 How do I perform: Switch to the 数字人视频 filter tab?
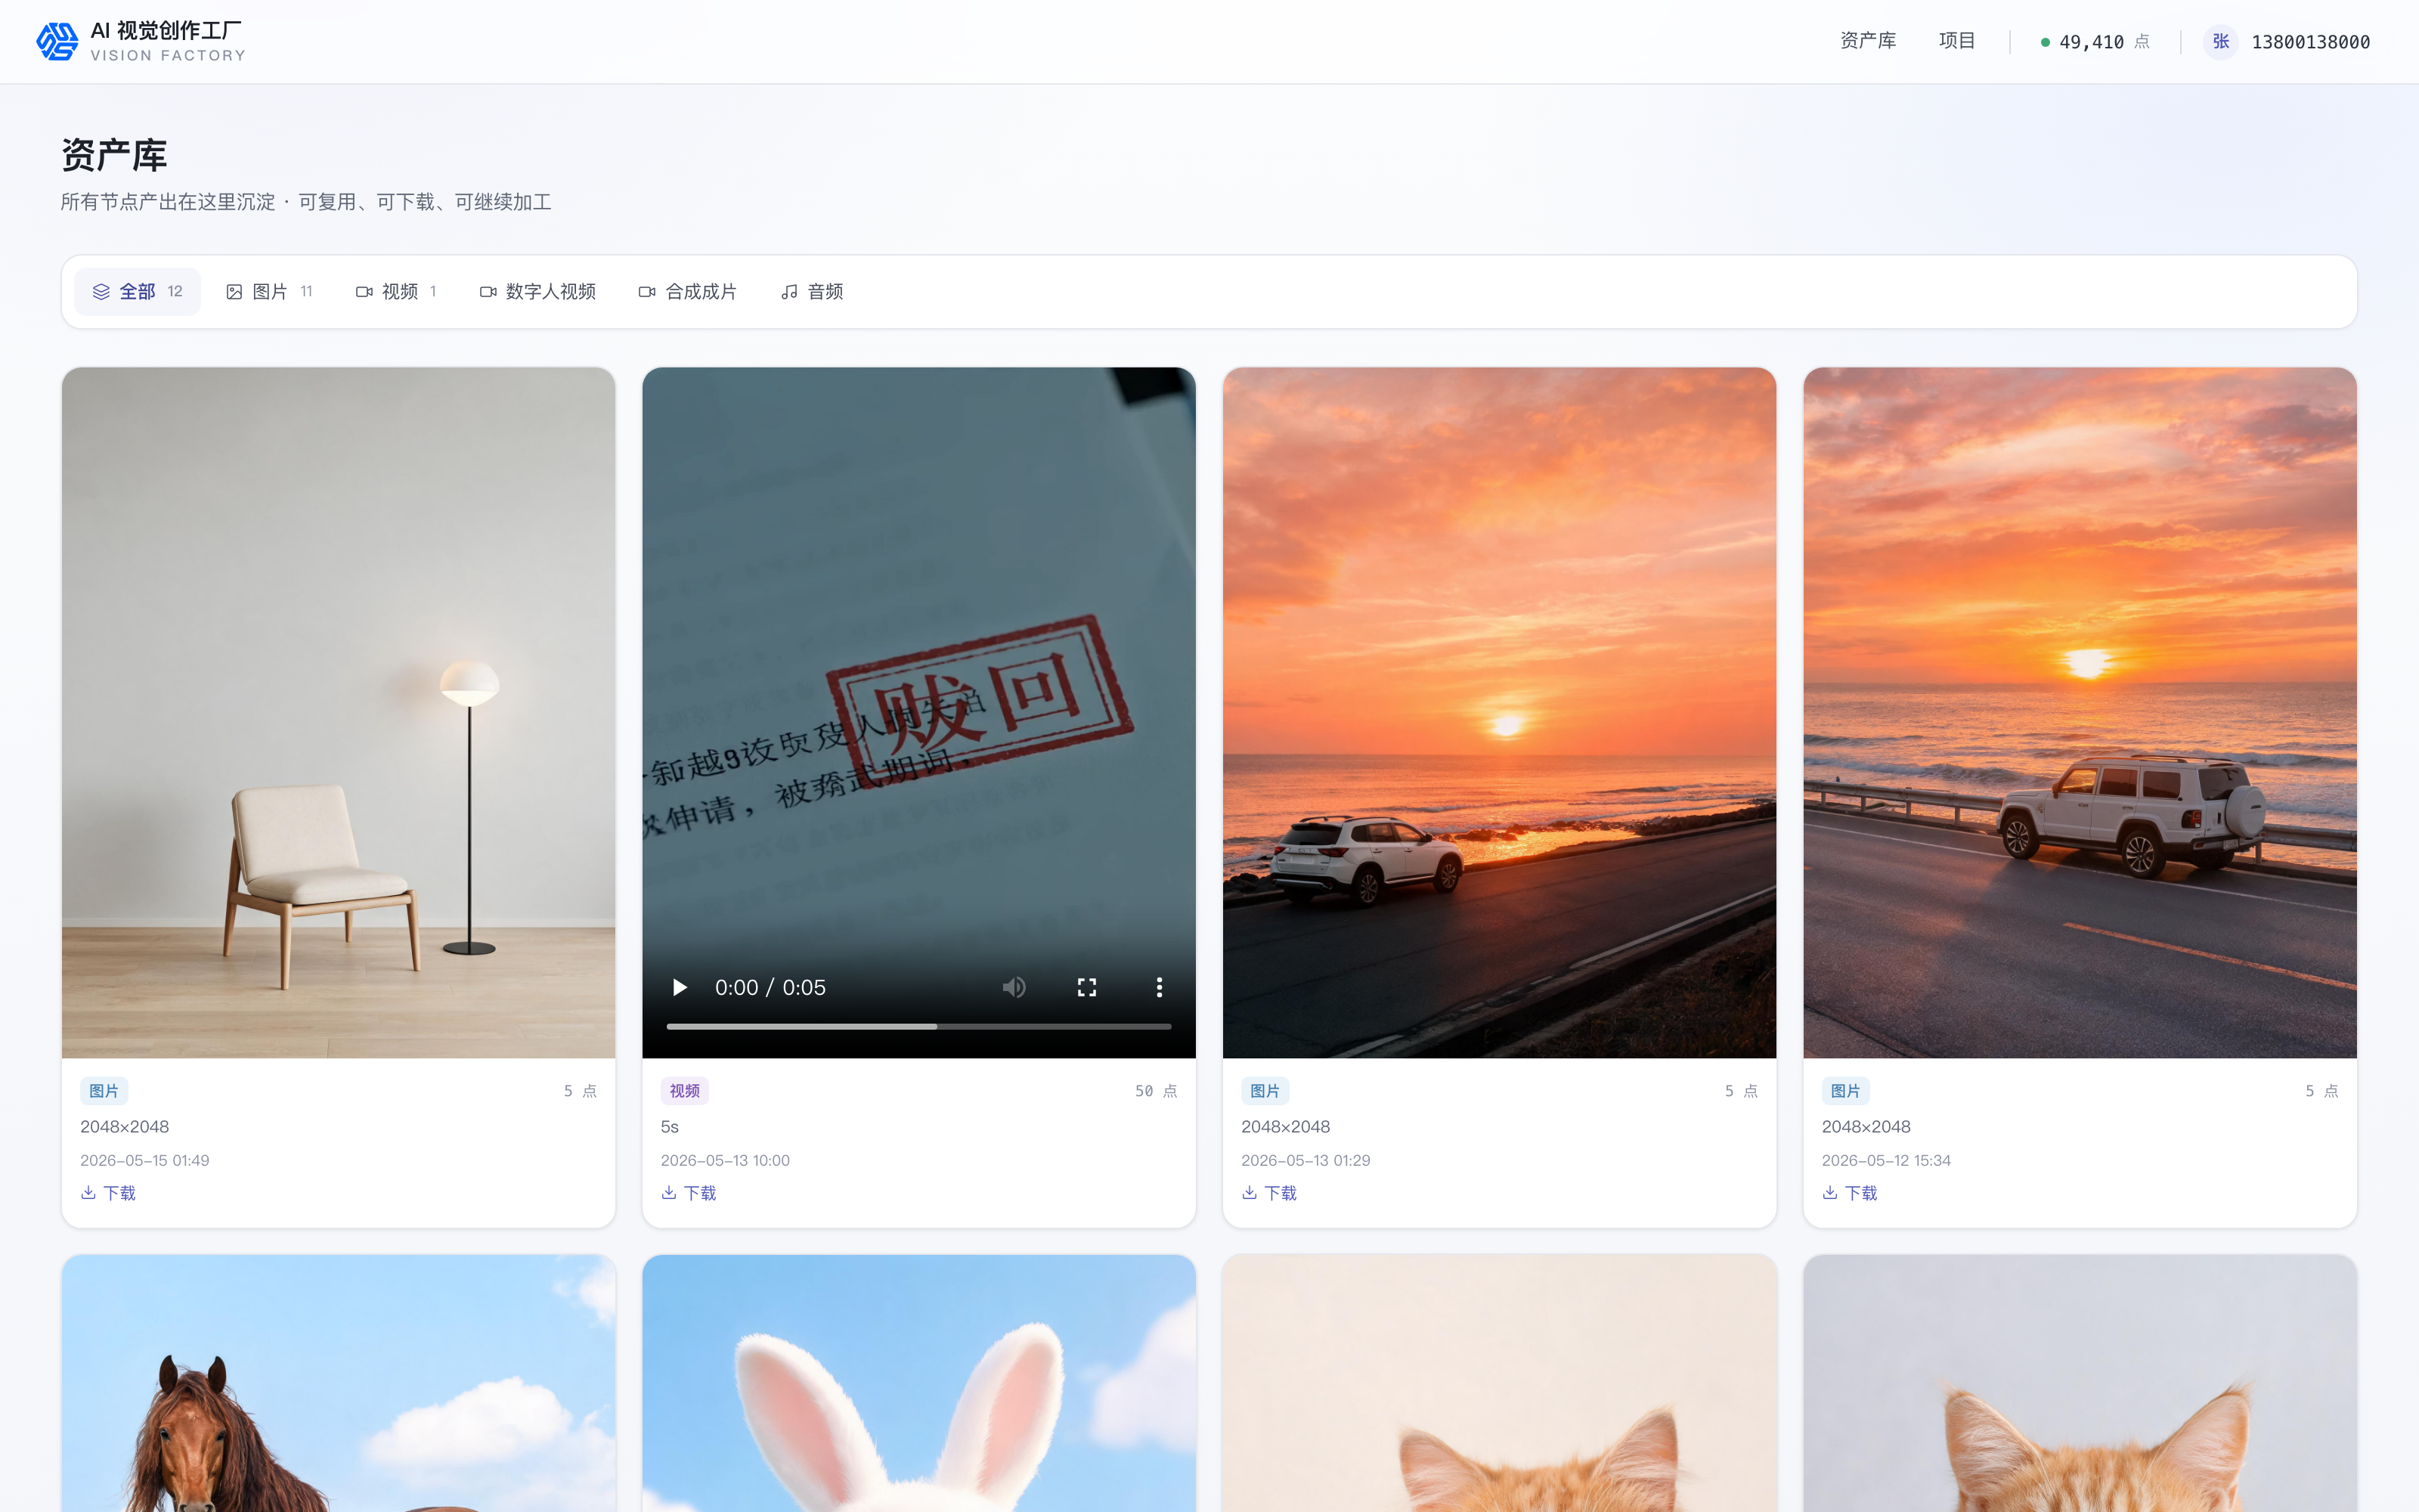click(x=537, y=291)
